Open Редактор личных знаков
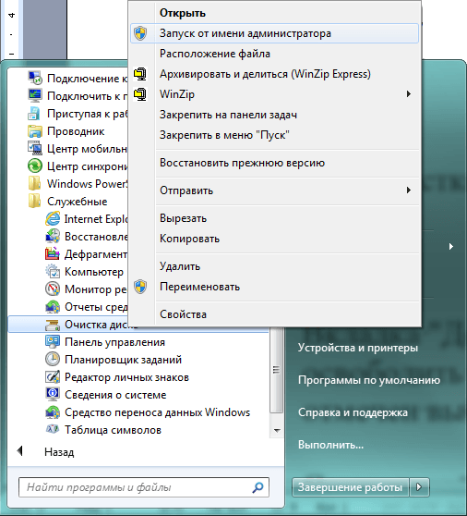467x516 pixels. 126,377
